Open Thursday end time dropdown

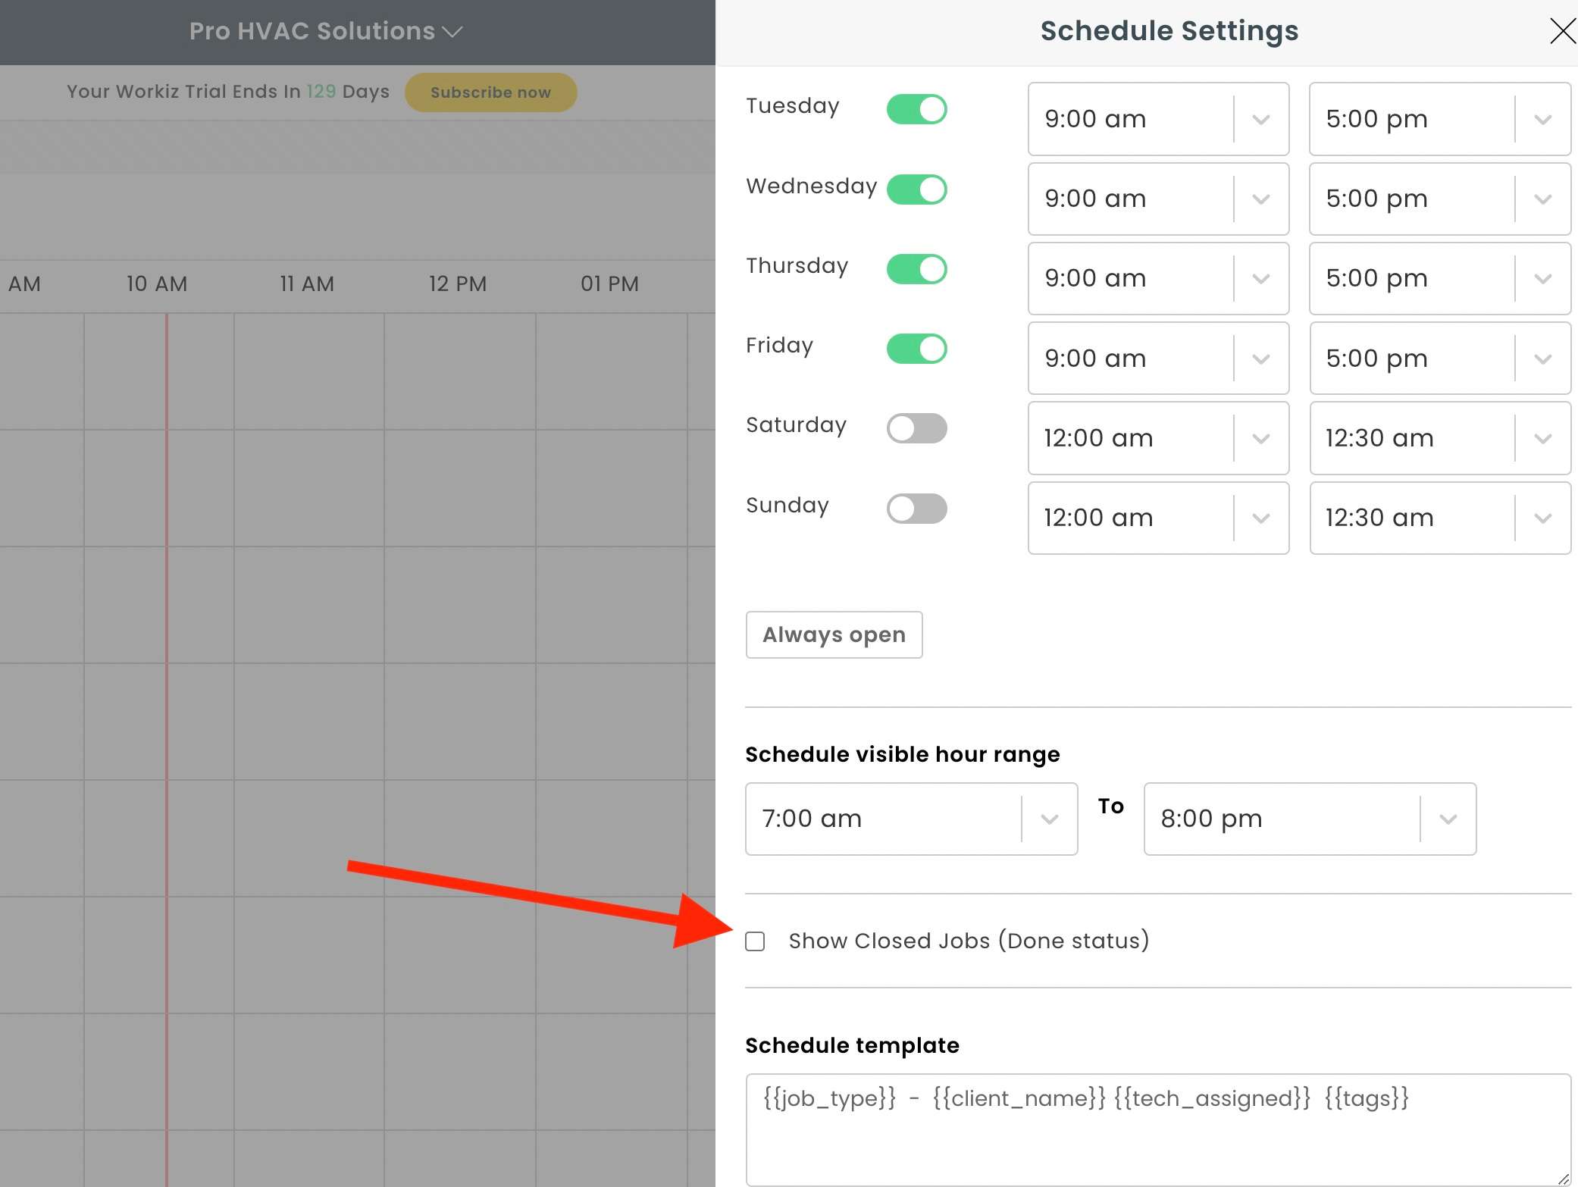click(1440, 278)
